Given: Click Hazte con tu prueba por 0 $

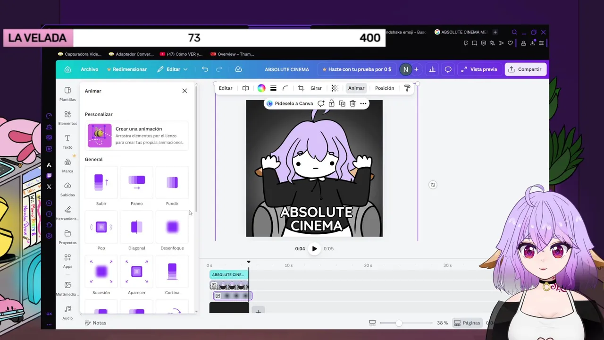Looking at the screenshot, I should point(356,69).
